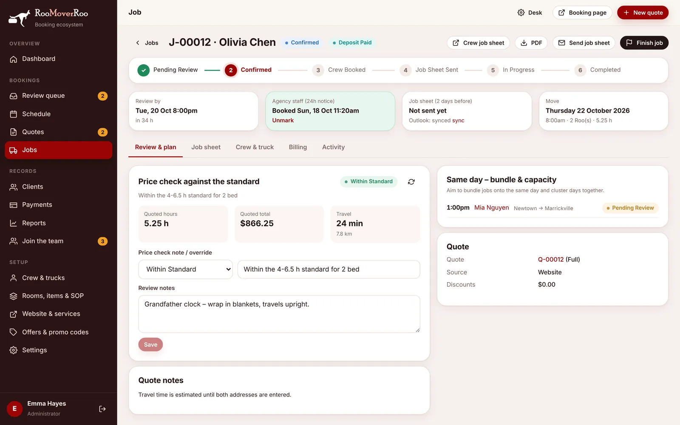Image resolution: width=680 pixels, height=425 pixels.
Task: Click the Review notes textarea
Action: pyautogui.click(x=279, y=314)
